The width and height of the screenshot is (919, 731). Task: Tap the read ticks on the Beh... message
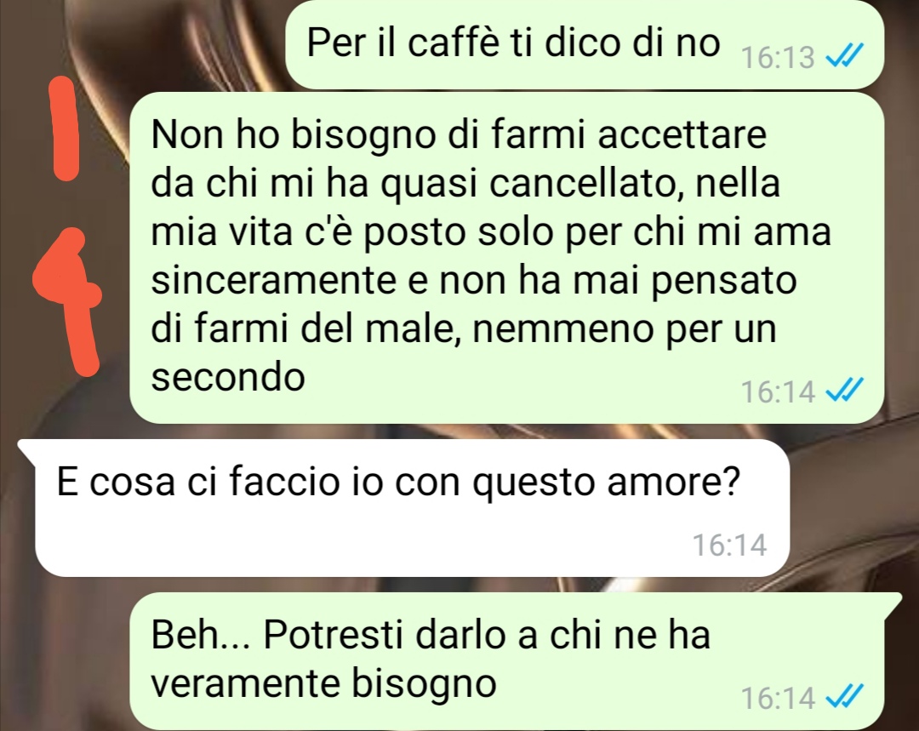pos(844,697)
